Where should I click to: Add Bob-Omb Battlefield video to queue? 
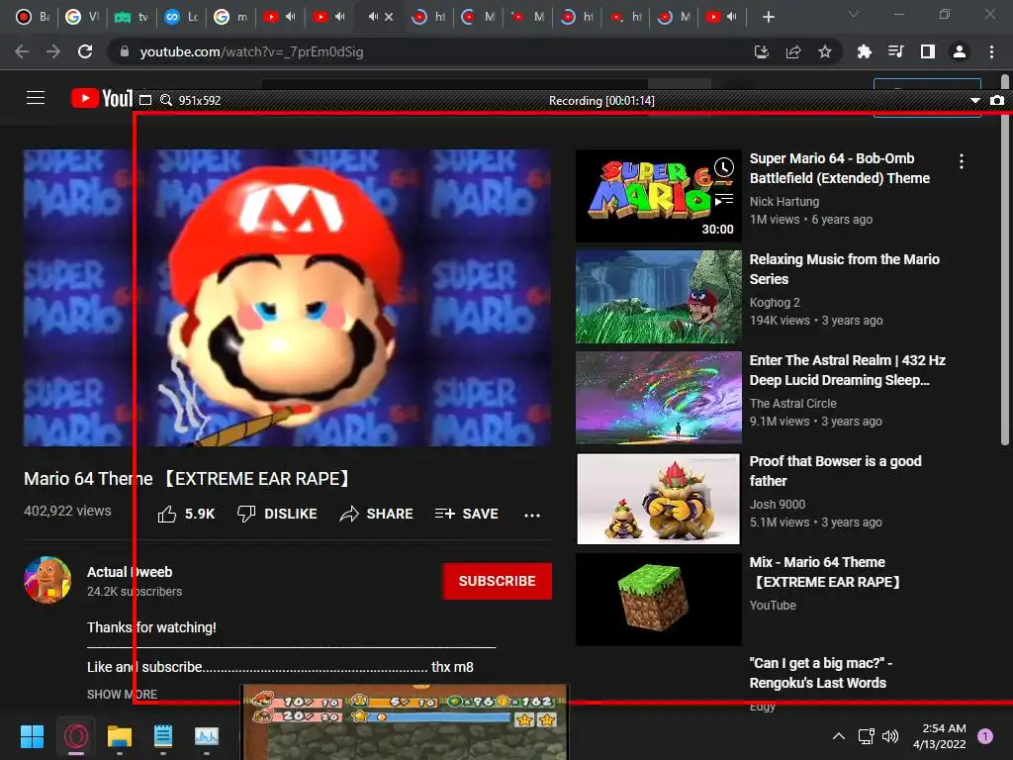point(723,200)
